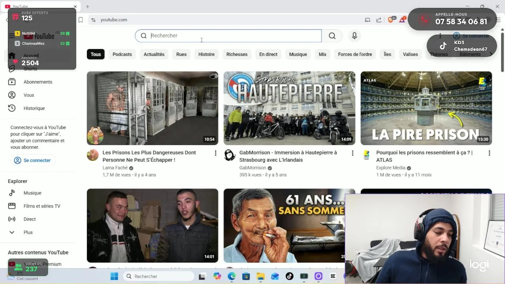Start voice search with the microphone icon
This screenshot has width=505, height=284.
click(354, 36)
